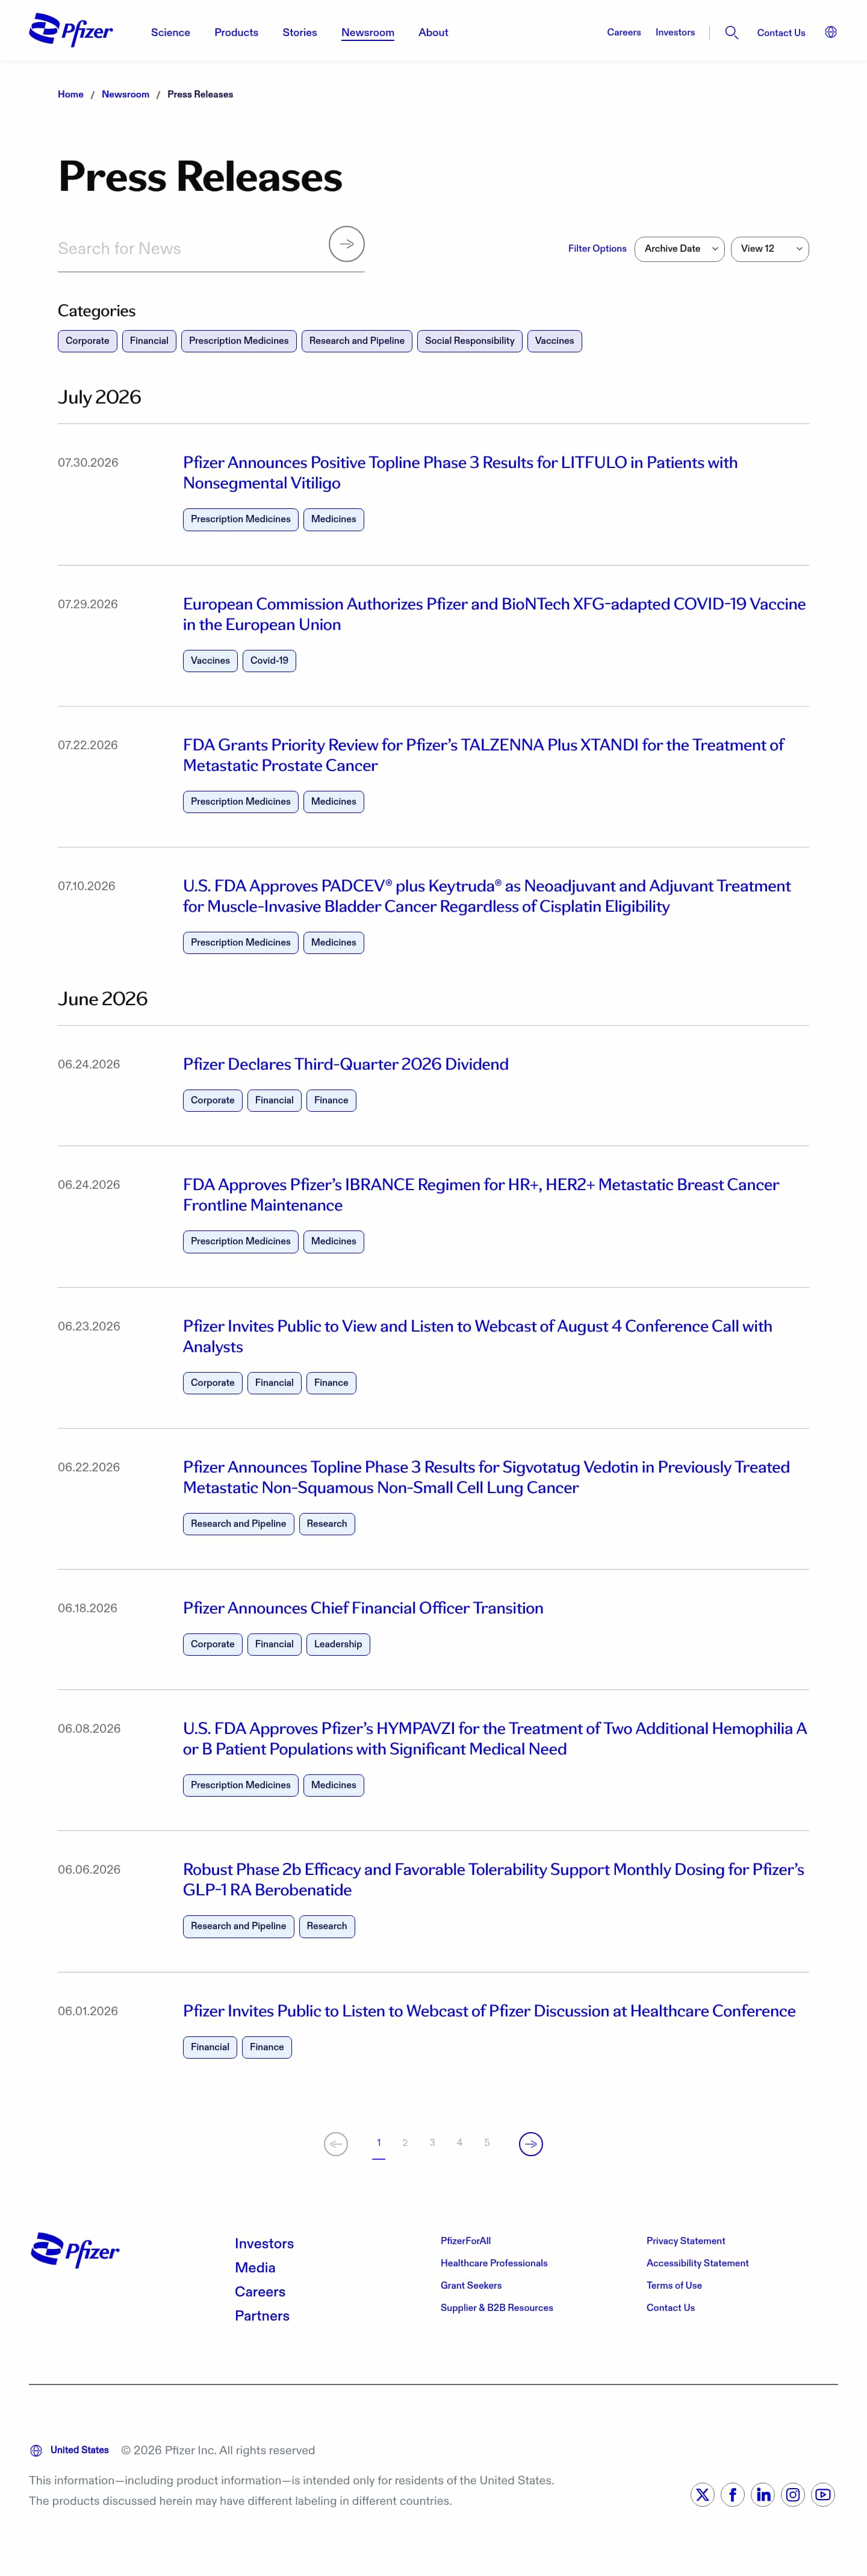Screen dimensions: 867x2576
Task: Open Pfizer's YouTube icon in footer
Action: point(823,2494)
